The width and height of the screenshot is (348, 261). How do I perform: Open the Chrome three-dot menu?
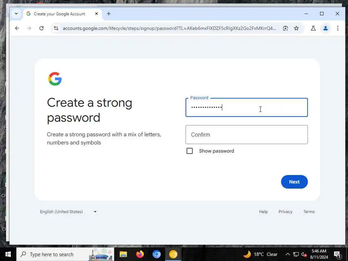[337, 28]
